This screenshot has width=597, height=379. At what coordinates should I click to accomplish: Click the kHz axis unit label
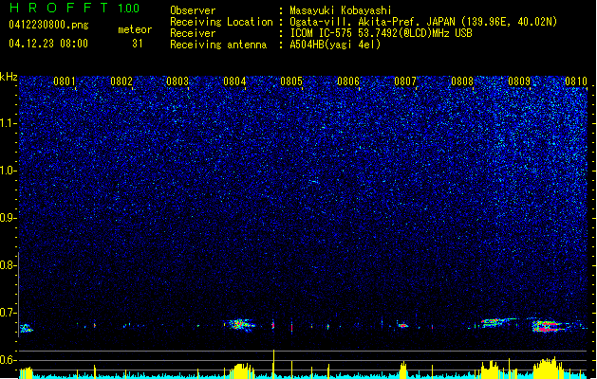point(9,77)
